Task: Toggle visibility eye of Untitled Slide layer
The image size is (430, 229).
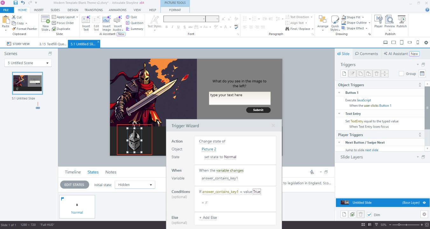Action: [424, 203]
